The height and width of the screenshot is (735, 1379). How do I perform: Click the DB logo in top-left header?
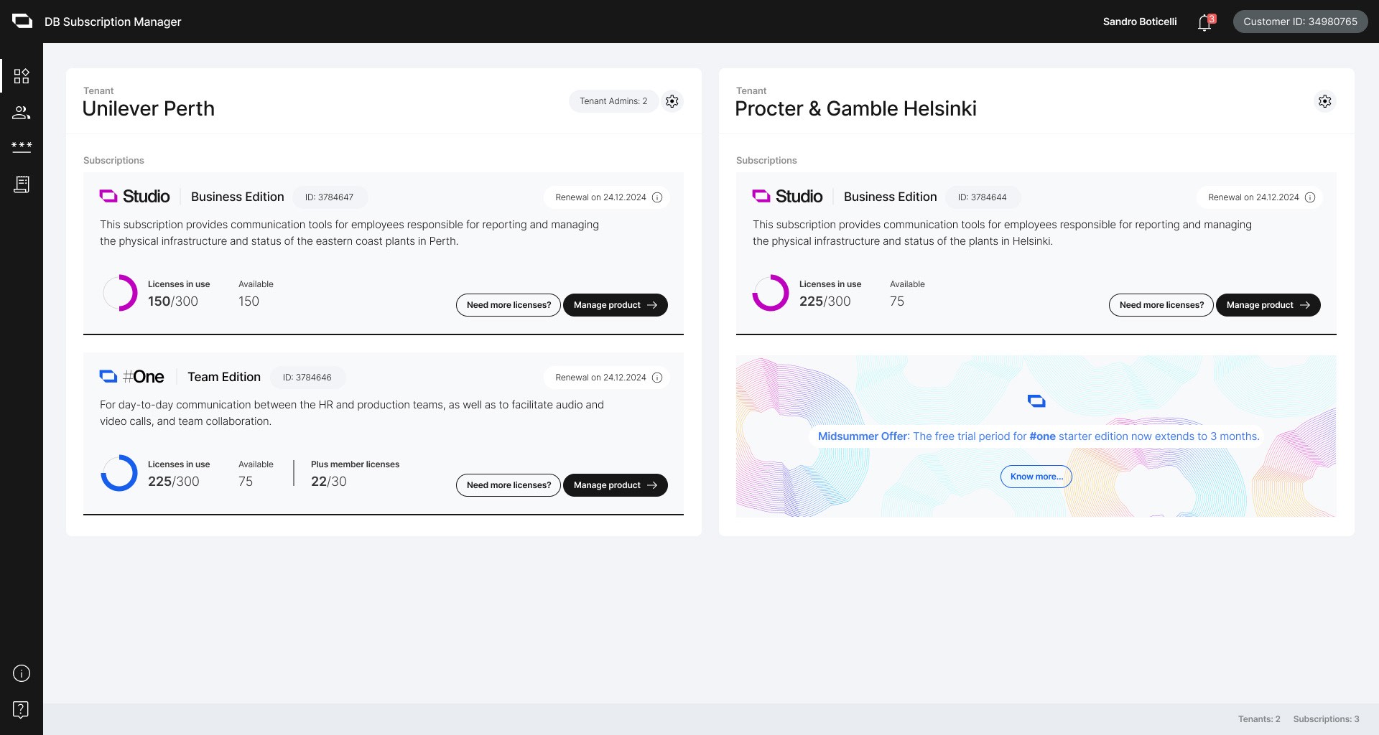[22, 21]
